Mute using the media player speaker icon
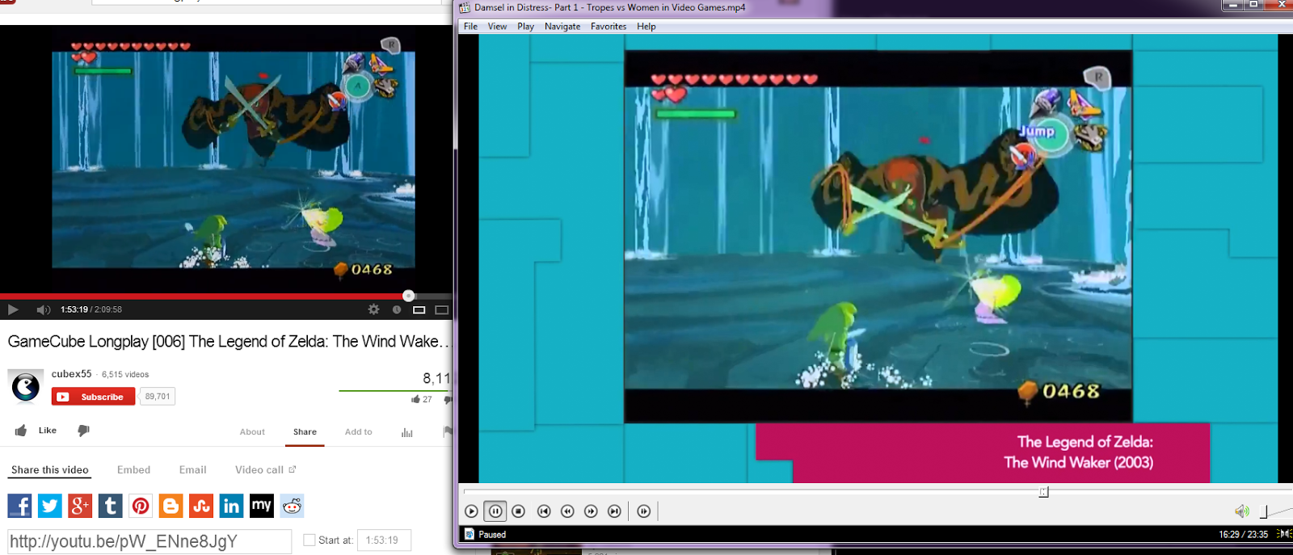This screenshot has width=1293, height=555. tap(1242, 511)
